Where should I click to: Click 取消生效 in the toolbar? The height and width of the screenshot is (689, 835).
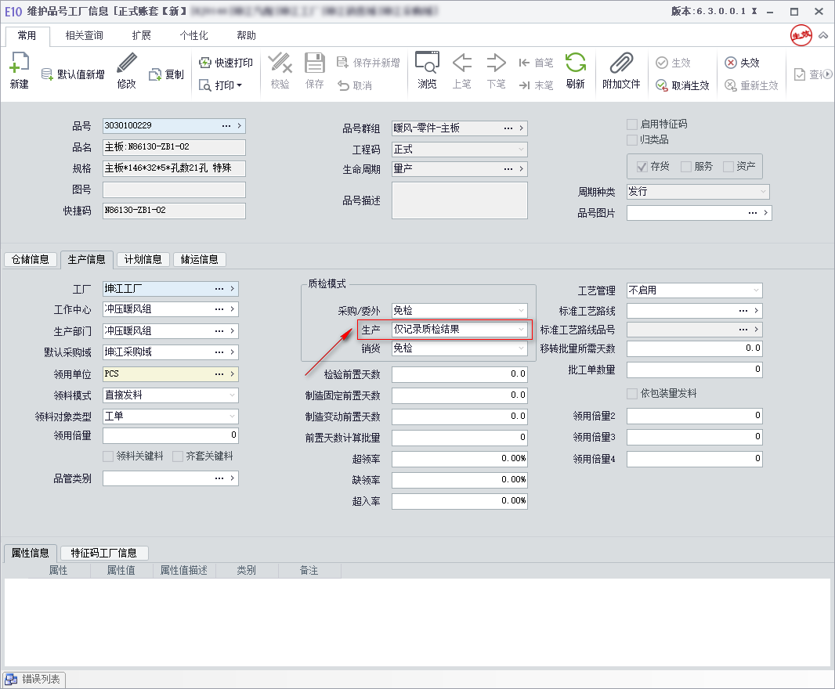pos(683,85)
